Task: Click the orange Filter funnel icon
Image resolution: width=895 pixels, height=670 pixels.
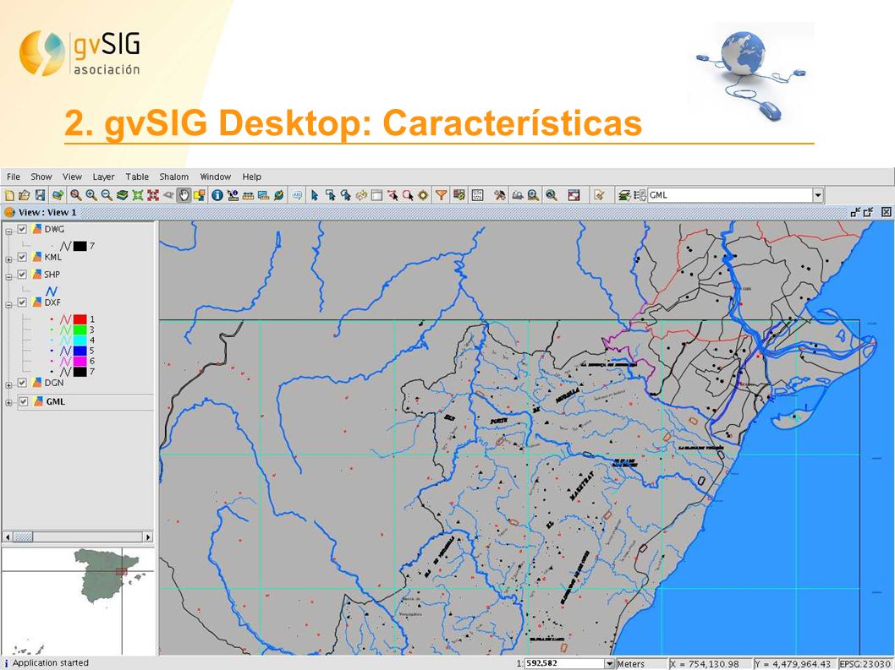Action: [x=442, y=195]
